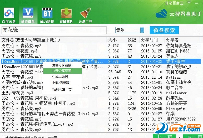Select row 周杰伦-青花瓷.mp3 sized 9.06M

click(x=101, y=51)
